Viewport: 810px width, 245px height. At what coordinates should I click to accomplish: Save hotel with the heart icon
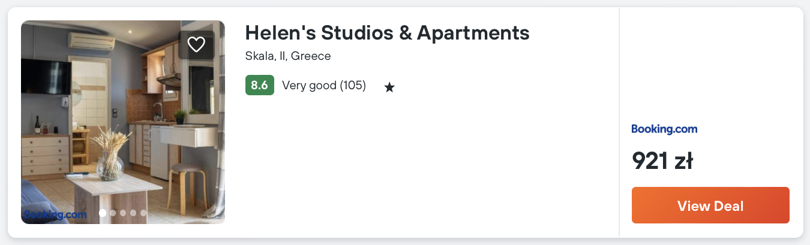196,44
